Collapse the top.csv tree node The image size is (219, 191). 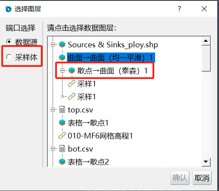tap(53, 109)
